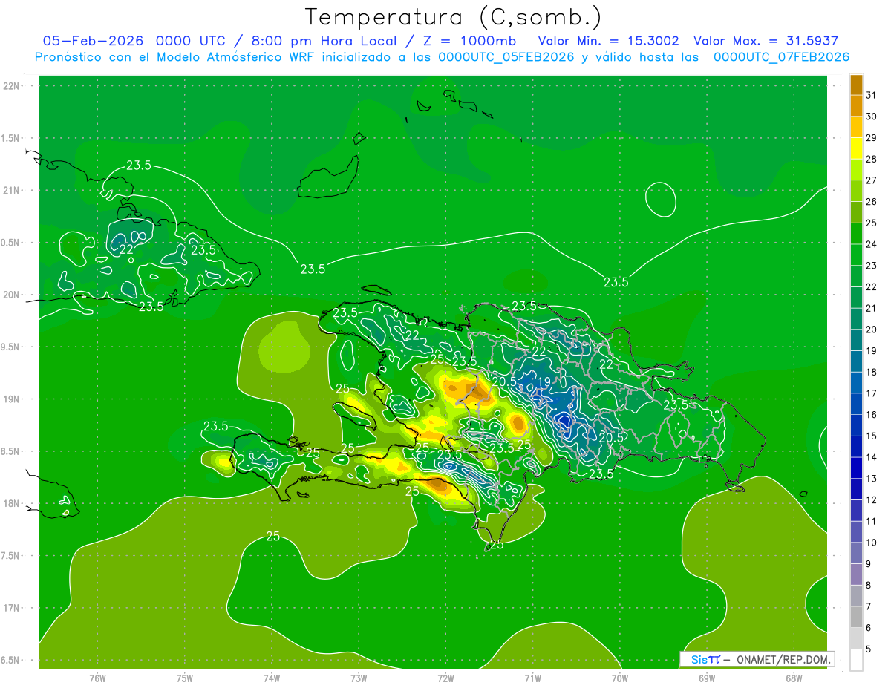Click the "76W" longitude axis label
Screen dimensions: 891x688
(97, 678)
